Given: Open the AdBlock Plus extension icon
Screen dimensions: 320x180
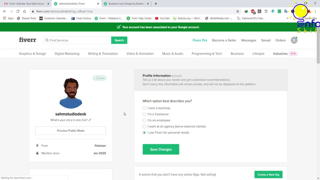Looking at the screenshot, I should 253,11.
